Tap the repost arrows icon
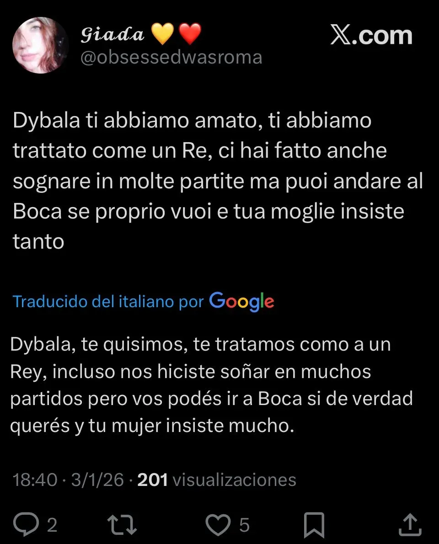The image size is (439, 544). [122, 525]
